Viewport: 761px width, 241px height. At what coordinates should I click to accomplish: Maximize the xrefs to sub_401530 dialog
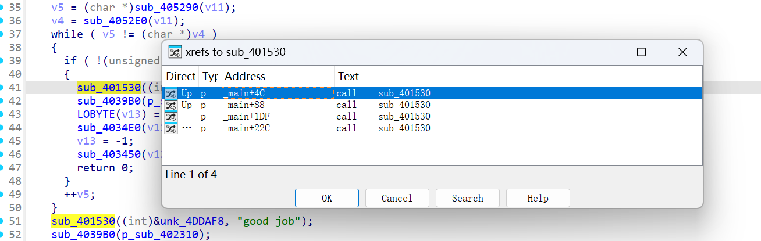point(641,52)
